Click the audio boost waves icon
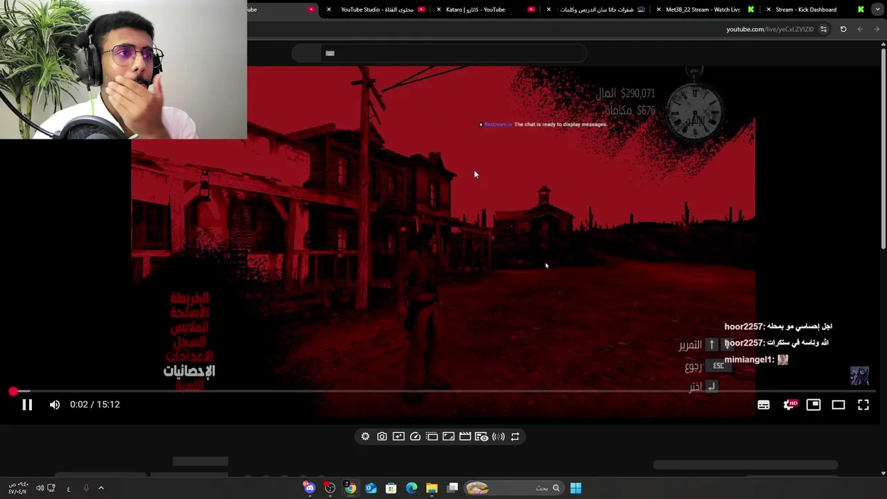The height and width of the screenshot is (499, 887). (498, 437)
